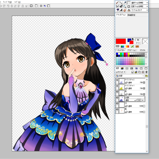Open the opacity dropdown arrow beside 100

point(143,100)
